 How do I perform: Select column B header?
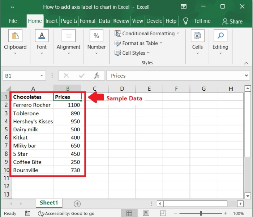[x=68, y=89]
